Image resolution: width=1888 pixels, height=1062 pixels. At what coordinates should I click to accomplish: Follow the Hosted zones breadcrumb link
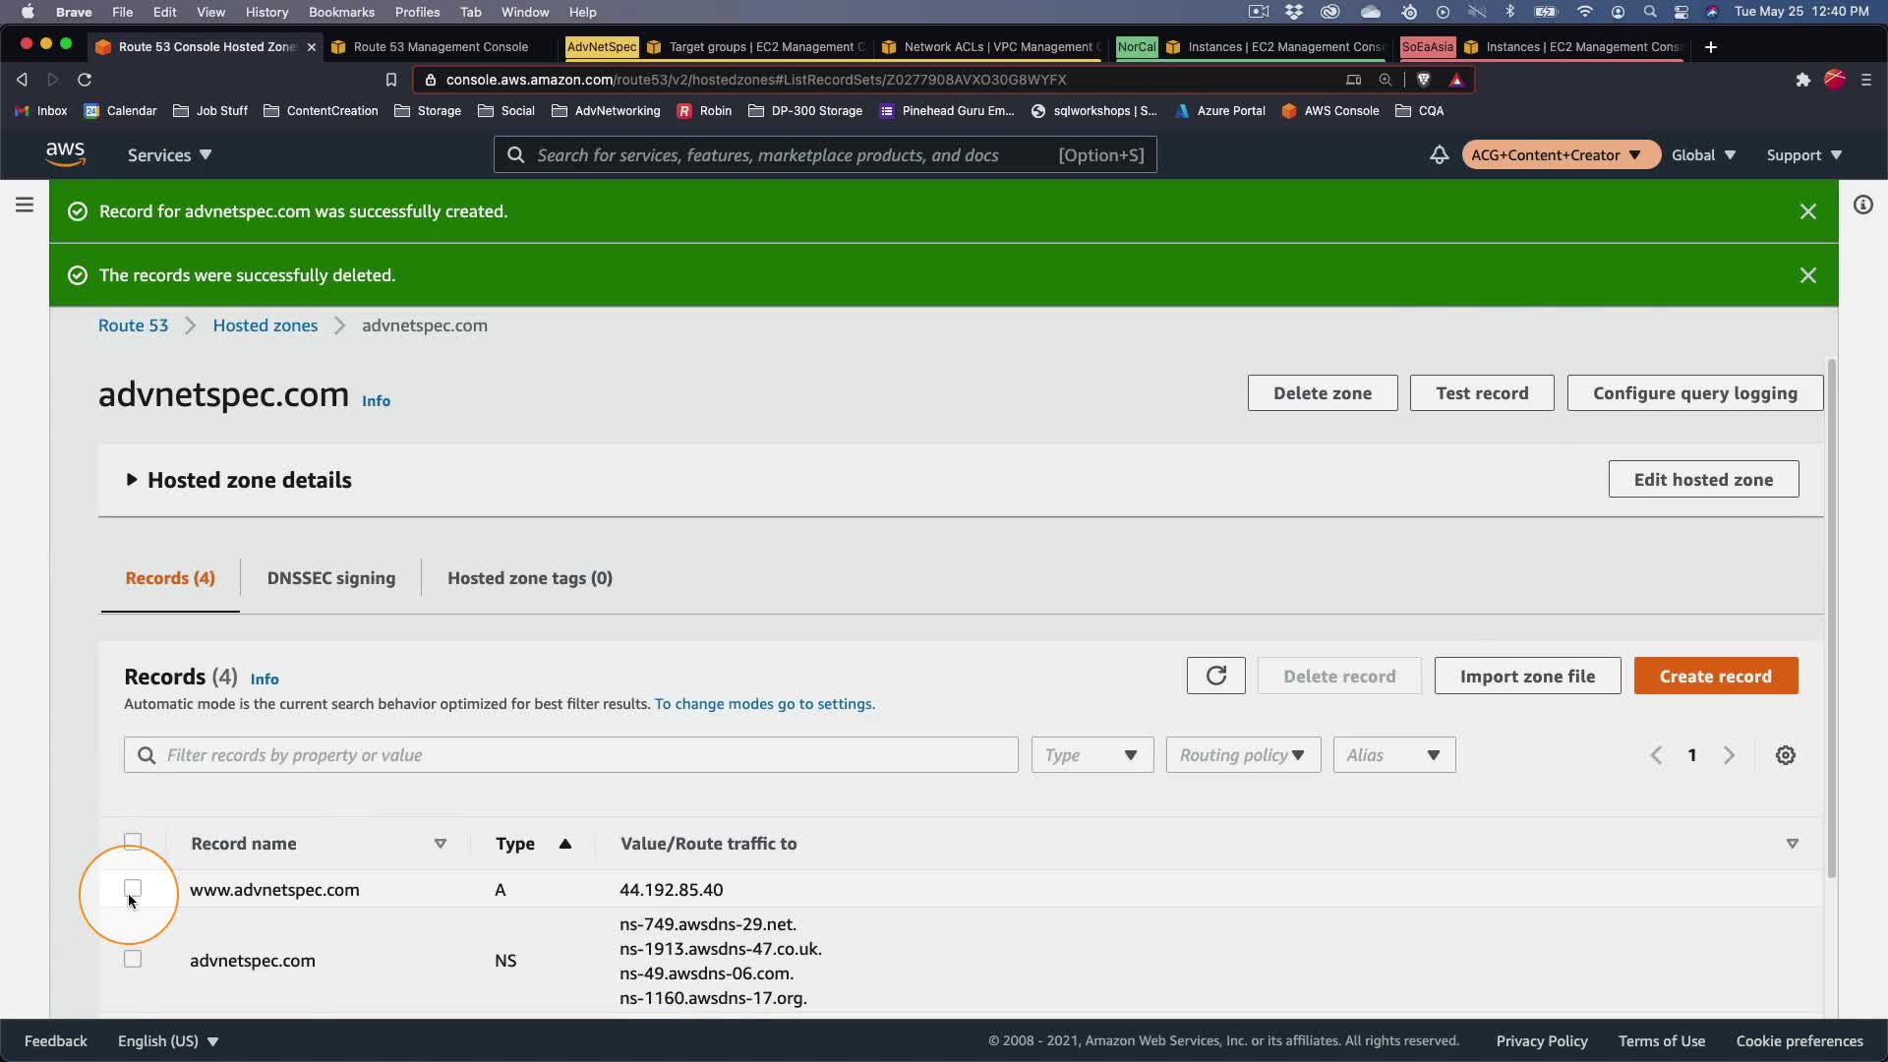pos(265,325)
